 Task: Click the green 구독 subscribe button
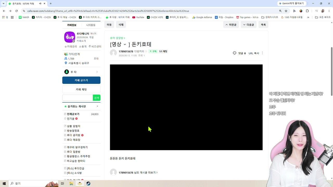point(153,51)
